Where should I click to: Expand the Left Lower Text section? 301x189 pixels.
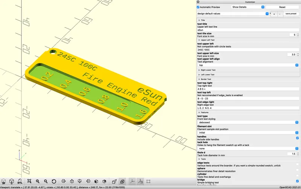pyautogui.click(x=199, y=75)
